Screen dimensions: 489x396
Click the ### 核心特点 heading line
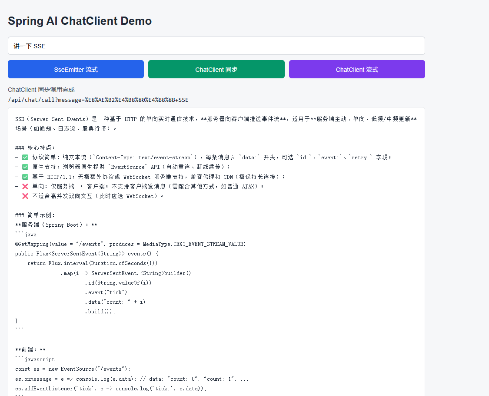35,148
